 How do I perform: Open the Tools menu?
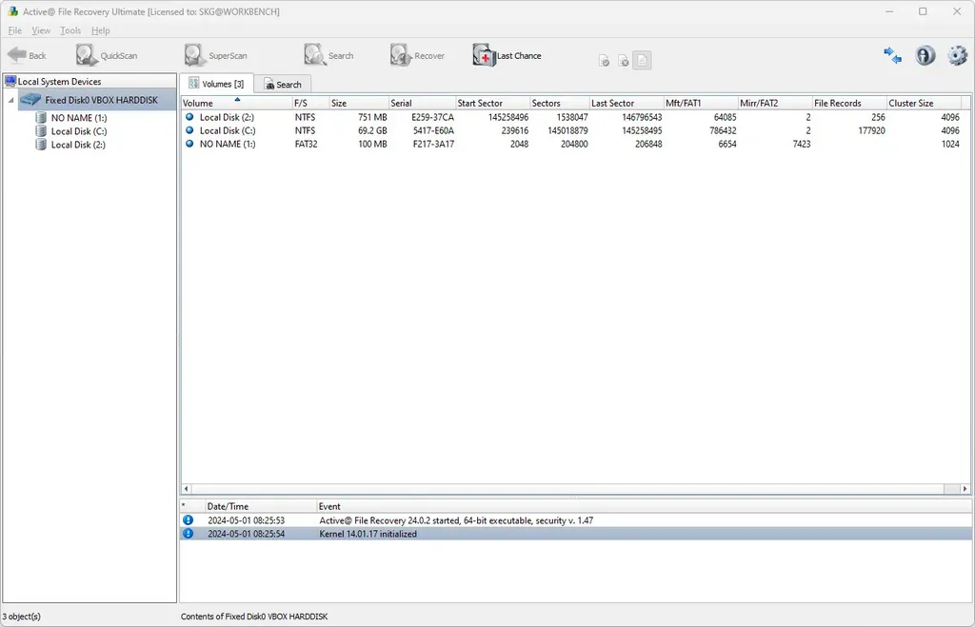point(70,30)
